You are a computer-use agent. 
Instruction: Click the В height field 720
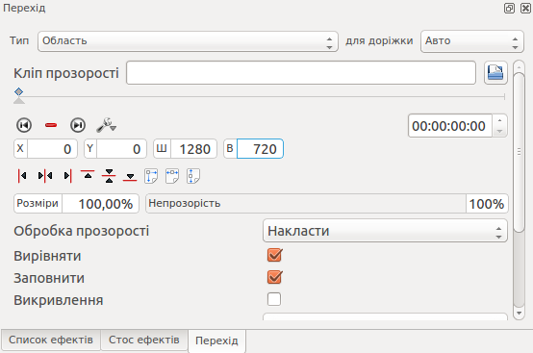253,149
